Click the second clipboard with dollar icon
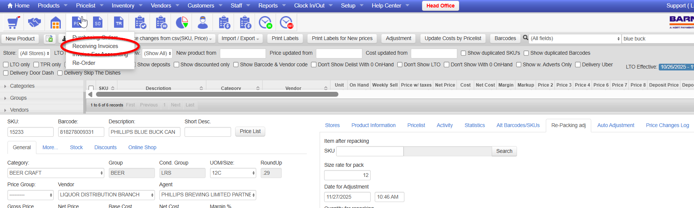The width and height of the screenshot is (694, 208). [x=245, y=22]
